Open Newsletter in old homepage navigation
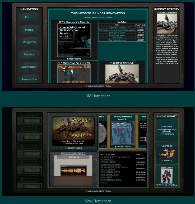Viewport: 195px width, 204px height. (x=29, y=79)
